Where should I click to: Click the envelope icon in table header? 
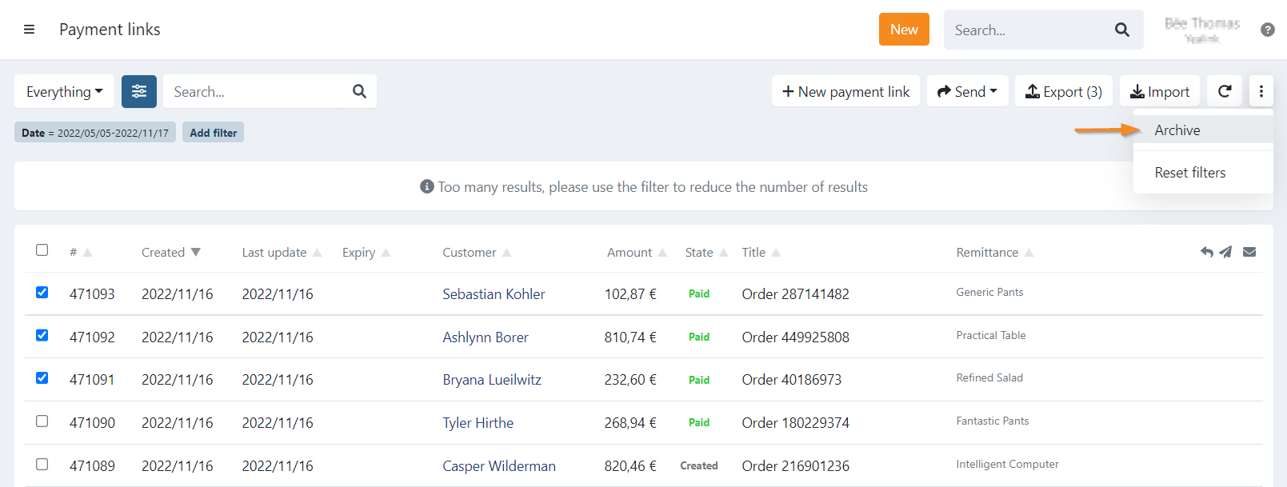[1249, 252]
